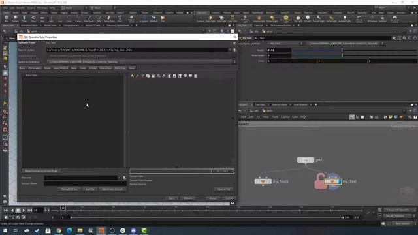Select the Point Light shelf tool
This screenshot has width=418, height=235.
[210, 18]
